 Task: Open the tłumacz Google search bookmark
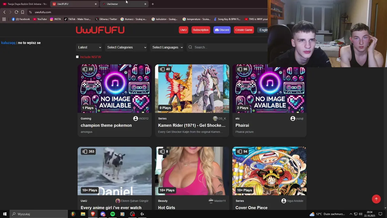pyautogui.click(x=133, y=19)
